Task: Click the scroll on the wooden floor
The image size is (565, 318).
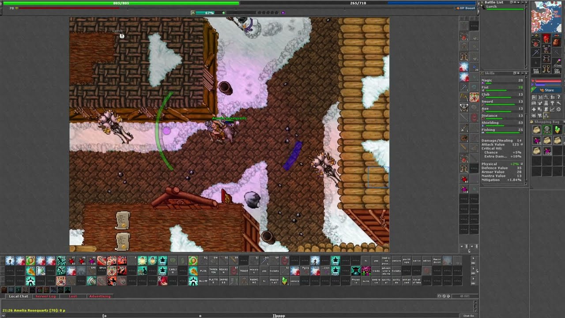Action: 123,220
